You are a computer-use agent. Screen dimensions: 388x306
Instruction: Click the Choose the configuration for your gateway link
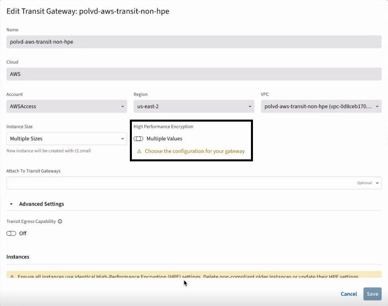point(195,151)
